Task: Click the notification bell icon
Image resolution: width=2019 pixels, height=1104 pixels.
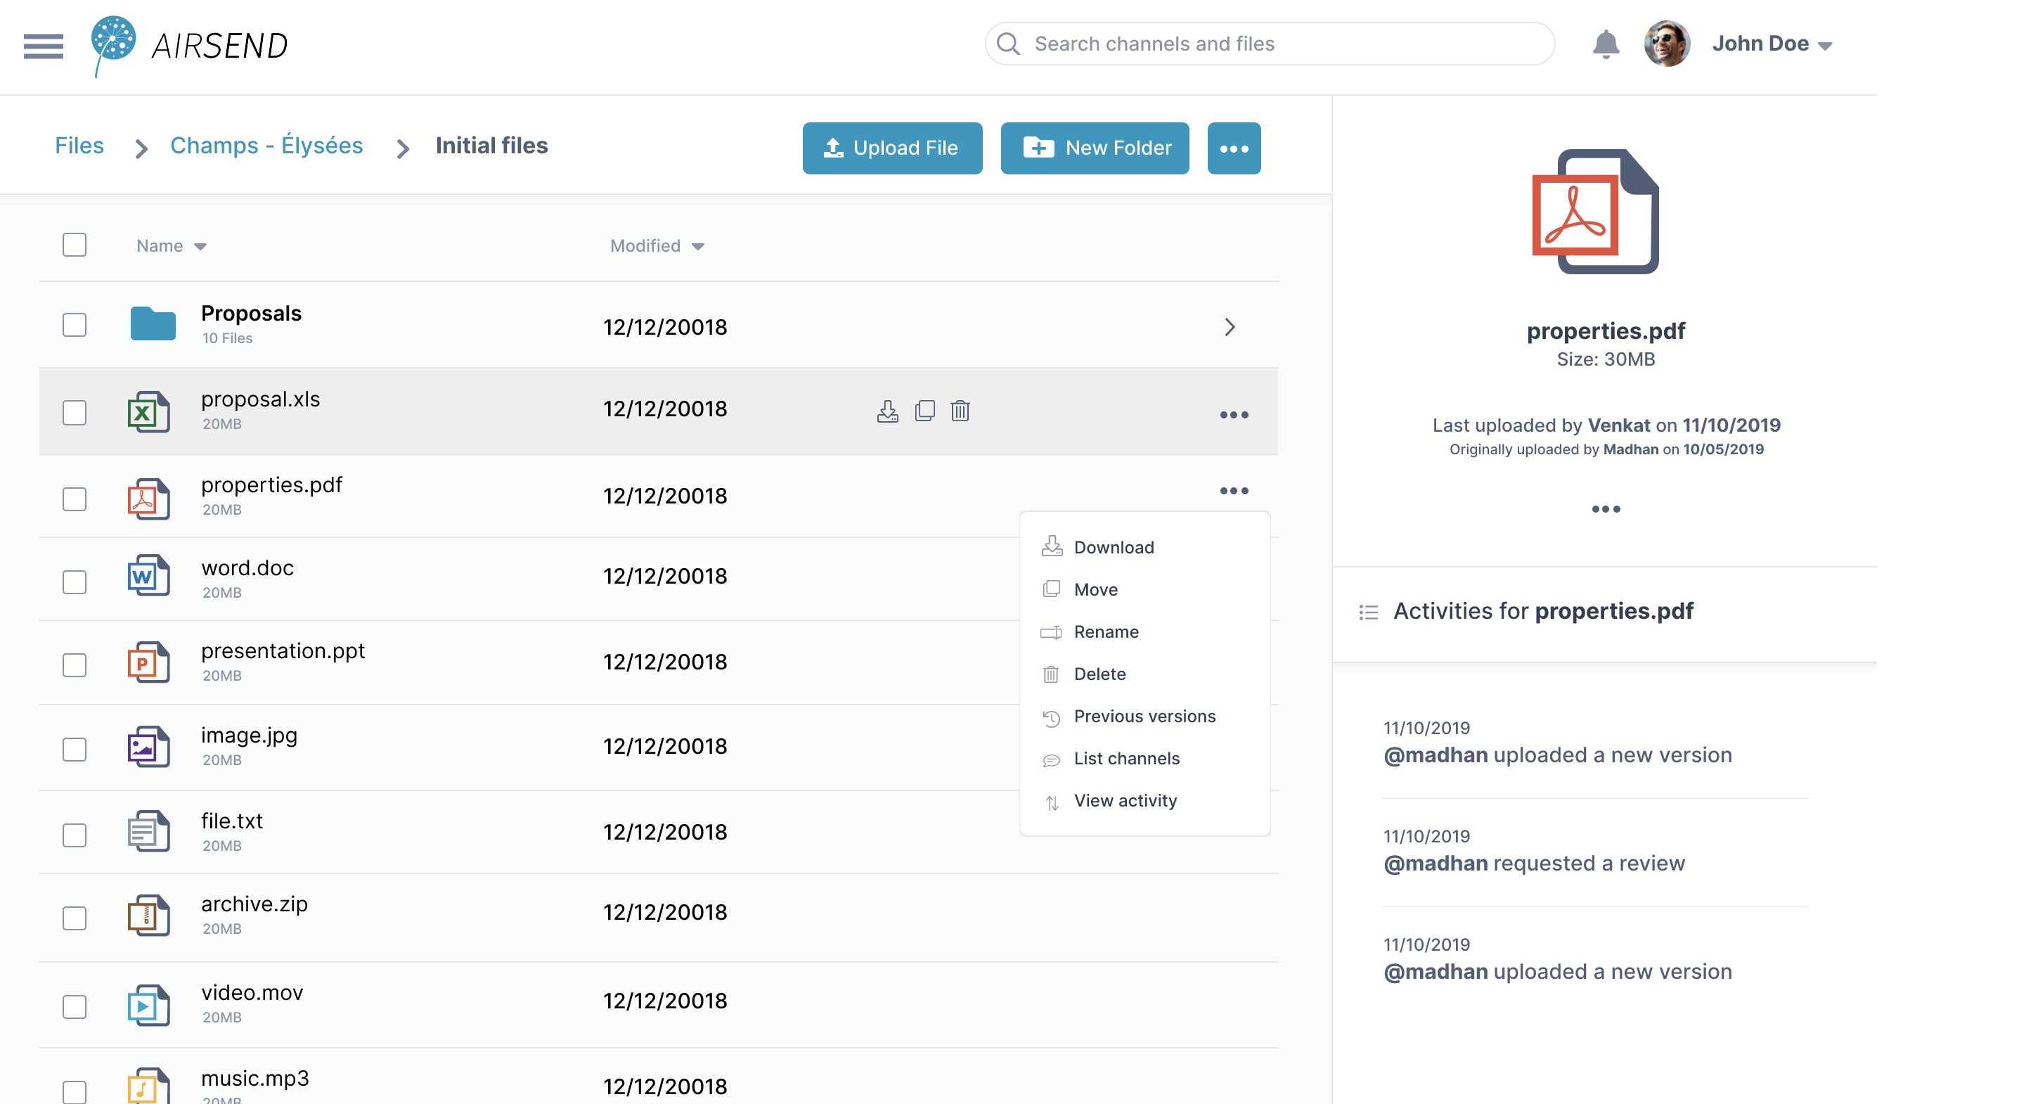Action: click(x=1606, y=45)
